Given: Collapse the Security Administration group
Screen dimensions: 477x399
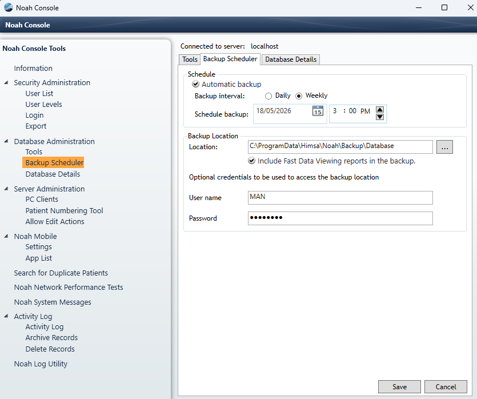Looking at the screenshot, I should [x=6, y=82].
